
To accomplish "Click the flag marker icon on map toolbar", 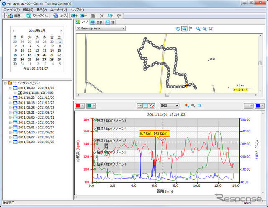I will [x=191, y=28].
